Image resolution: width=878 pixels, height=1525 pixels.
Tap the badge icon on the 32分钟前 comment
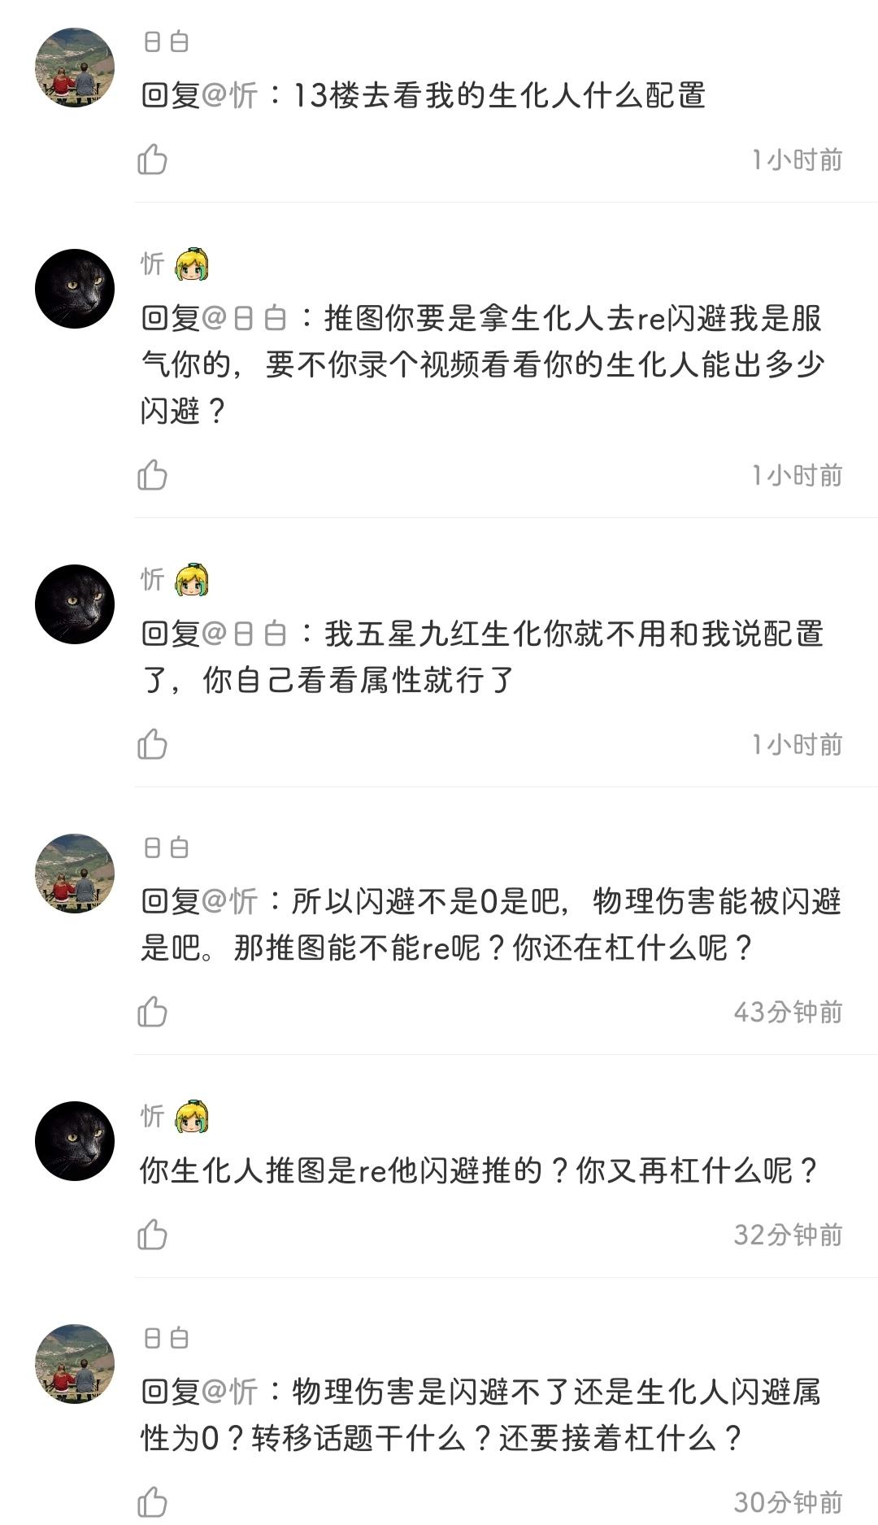click(x=192, y=1117)
